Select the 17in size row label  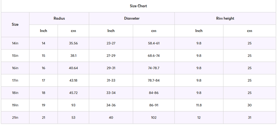coord(15,80)
